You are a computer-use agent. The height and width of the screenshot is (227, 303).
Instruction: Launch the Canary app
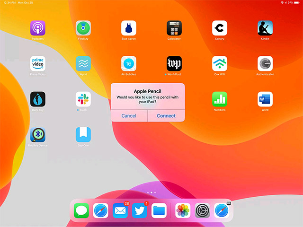point(220,28)
